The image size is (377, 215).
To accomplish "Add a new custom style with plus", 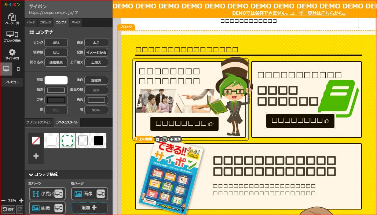I will point(36,156).
